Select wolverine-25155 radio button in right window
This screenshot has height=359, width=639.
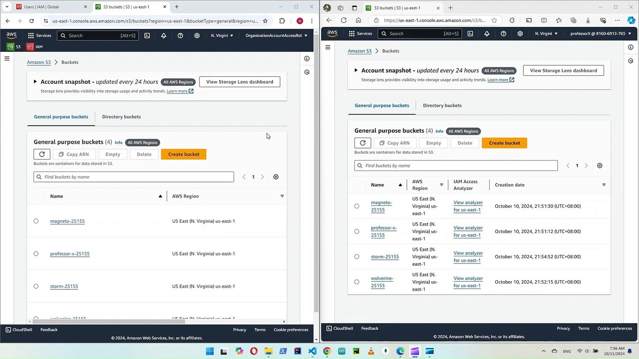(x=356, y=282)
